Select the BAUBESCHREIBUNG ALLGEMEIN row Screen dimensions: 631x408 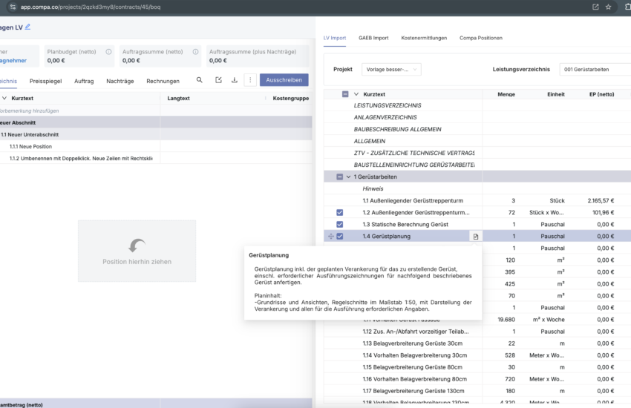tap(477, 129)
